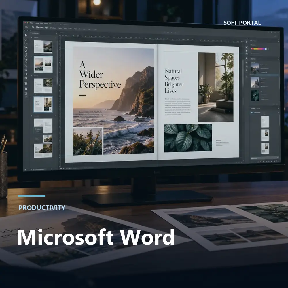Screen dimensions: 288x288
Task: Select the topmost tool in the left toolbar
Action: (x=26, y=35)
